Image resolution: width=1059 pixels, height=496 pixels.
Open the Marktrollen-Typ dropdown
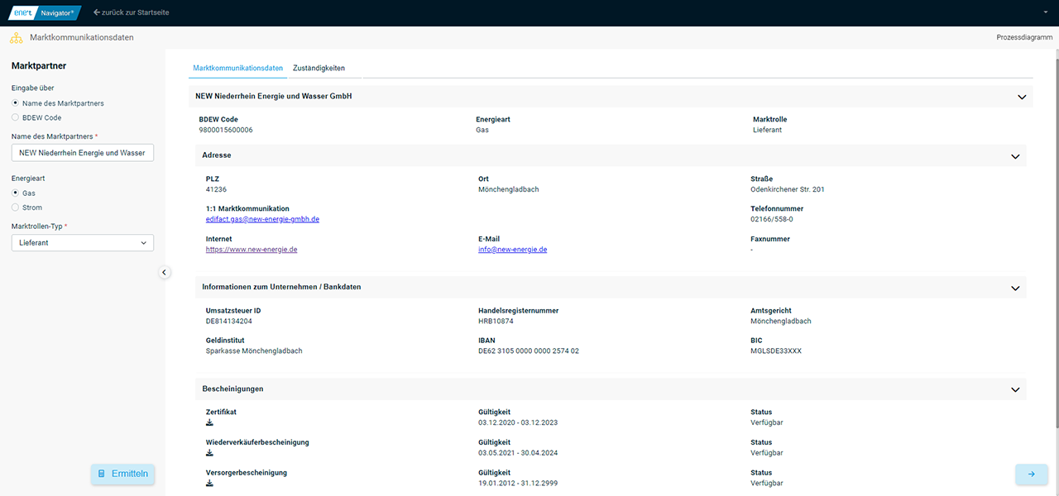tap(83, 243)
